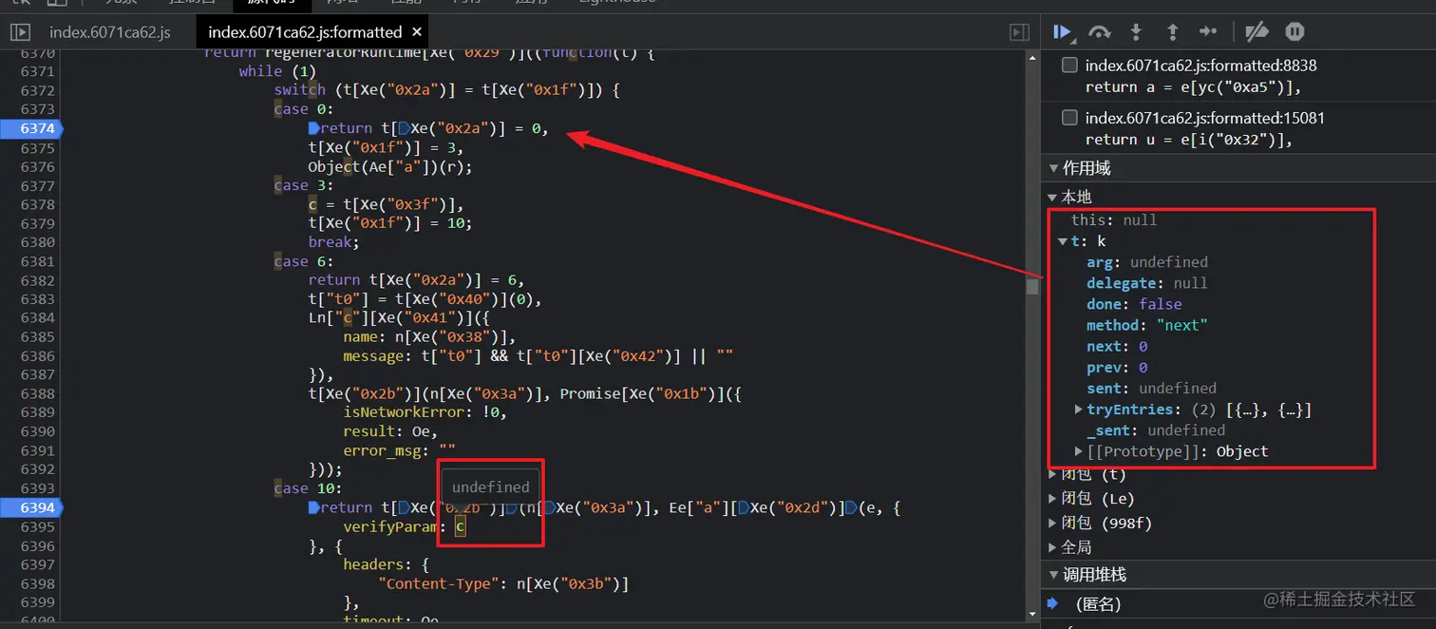The image size is (1436, 629).
Task: Click the editor scrollbar up arrow
Action: click(x=1032, y=56)
